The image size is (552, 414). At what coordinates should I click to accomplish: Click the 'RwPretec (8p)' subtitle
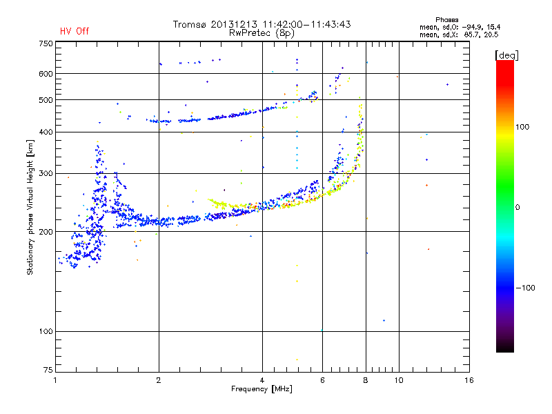[x=262, y=33]
